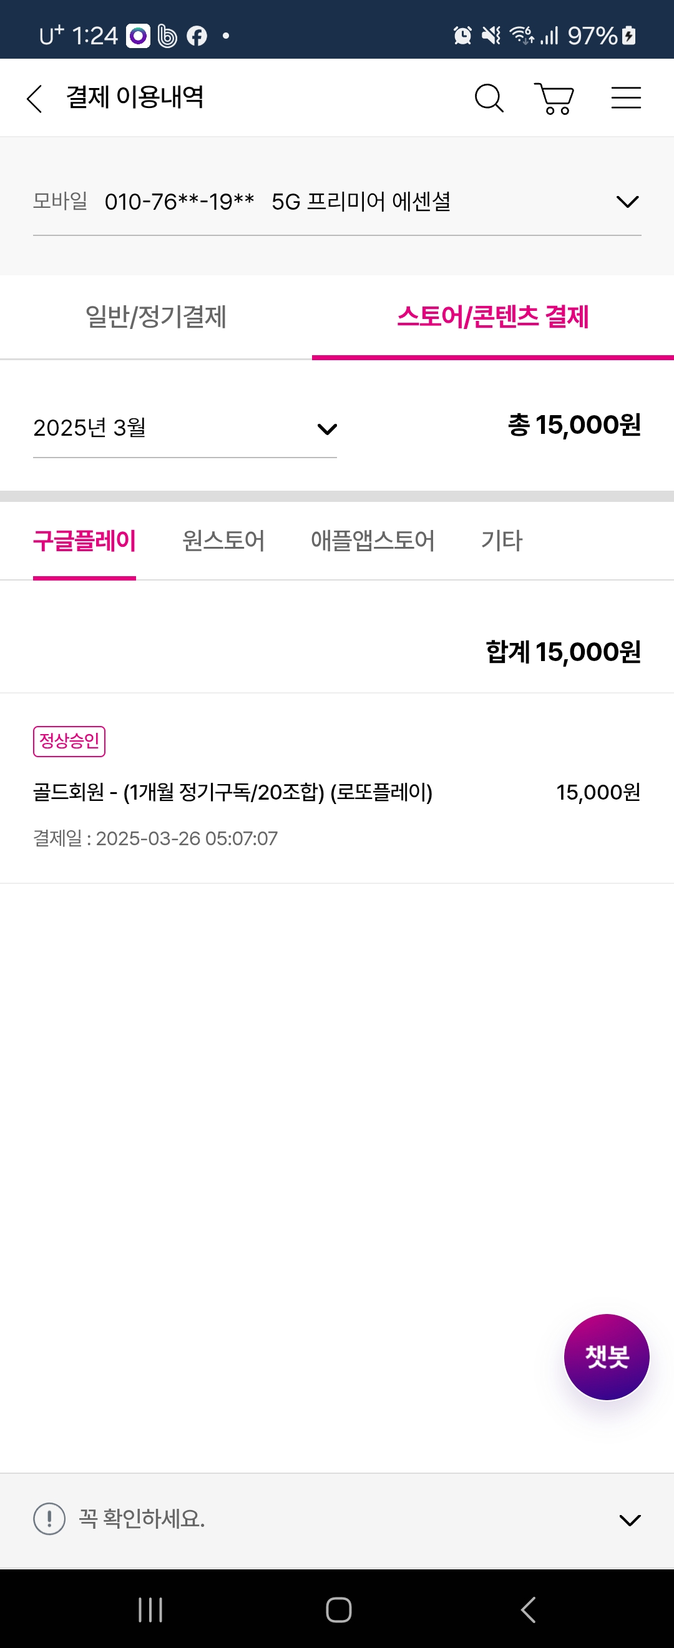Open the shopping cart
This screenshot has height=1648, width=674.
[x=554, y=99]
